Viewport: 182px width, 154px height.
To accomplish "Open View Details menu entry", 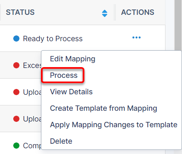I will pyautogui.click(x=71, y=92).
